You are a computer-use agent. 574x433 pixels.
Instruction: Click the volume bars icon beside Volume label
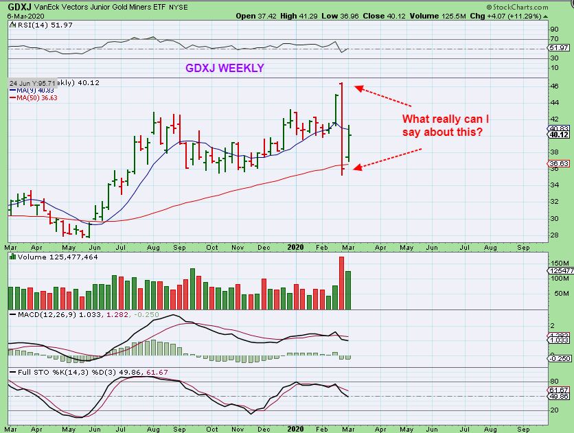click(x=13, y=257)
